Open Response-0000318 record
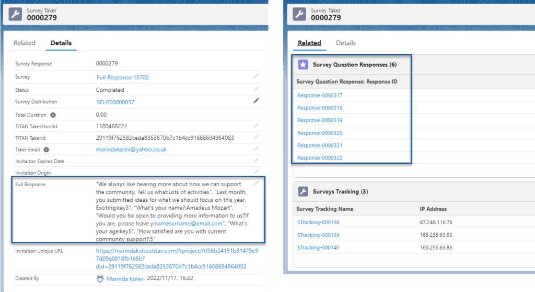 click(x=320, y=108)
